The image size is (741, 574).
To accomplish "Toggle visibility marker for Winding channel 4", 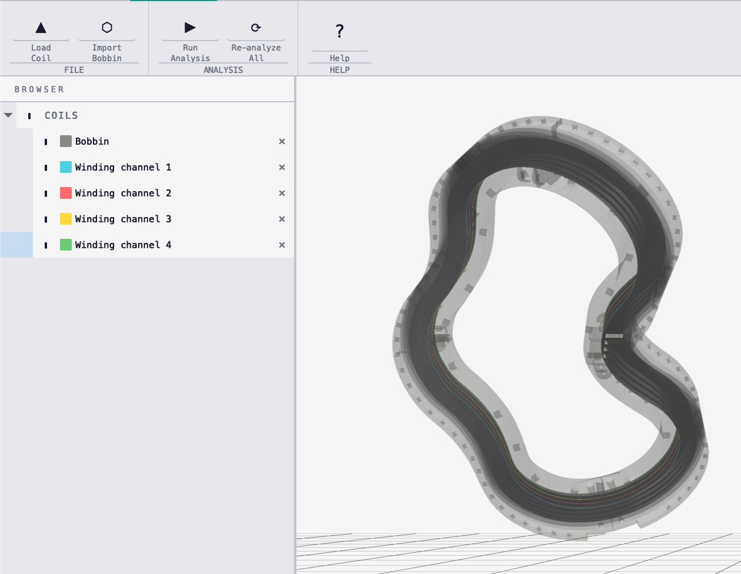I will 46,245.
